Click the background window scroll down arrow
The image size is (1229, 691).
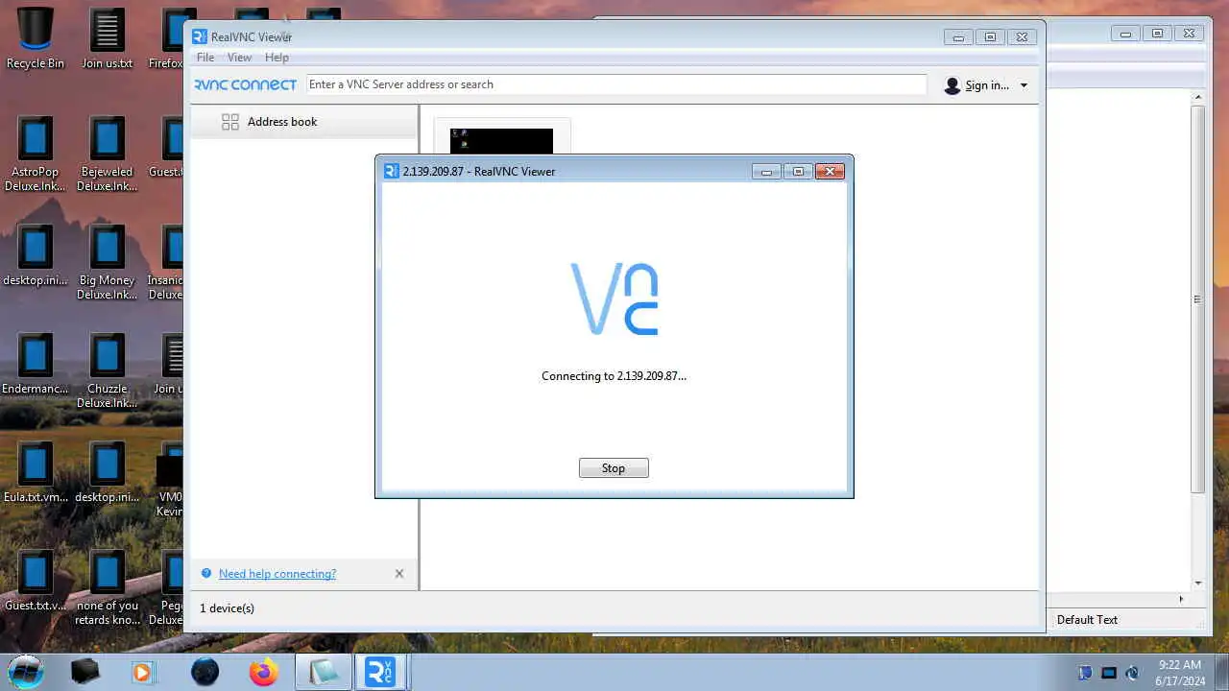pyautogui.click(x=1197, y=583)
